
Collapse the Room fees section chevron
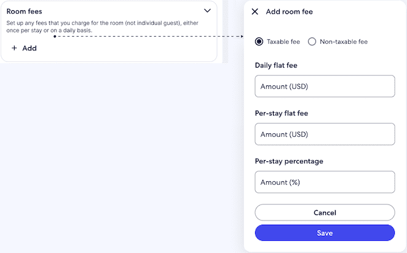click(x=207, y=11)
